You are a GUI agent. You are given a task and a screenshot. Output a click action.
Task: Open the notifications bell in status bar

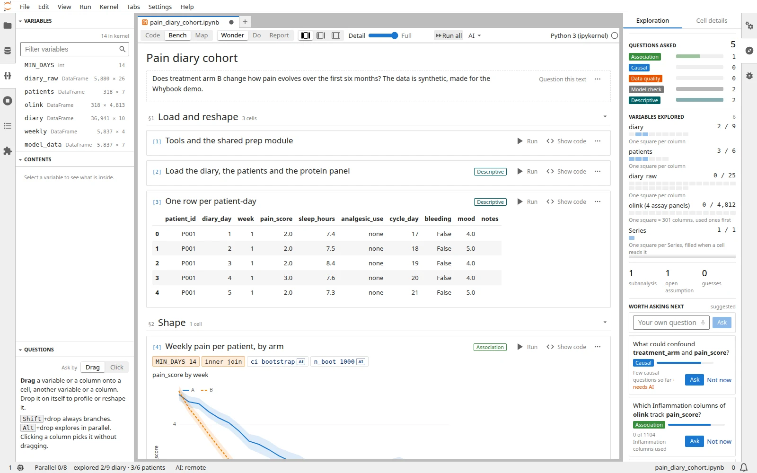[x=744, y=467]
